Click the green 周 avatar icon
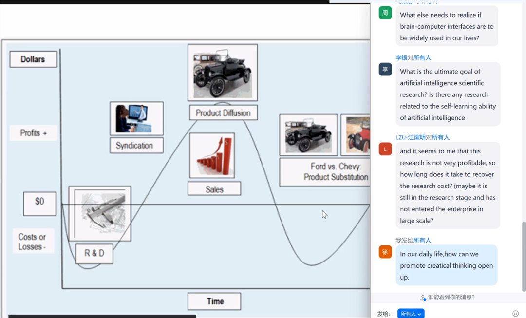 point(385,13)
